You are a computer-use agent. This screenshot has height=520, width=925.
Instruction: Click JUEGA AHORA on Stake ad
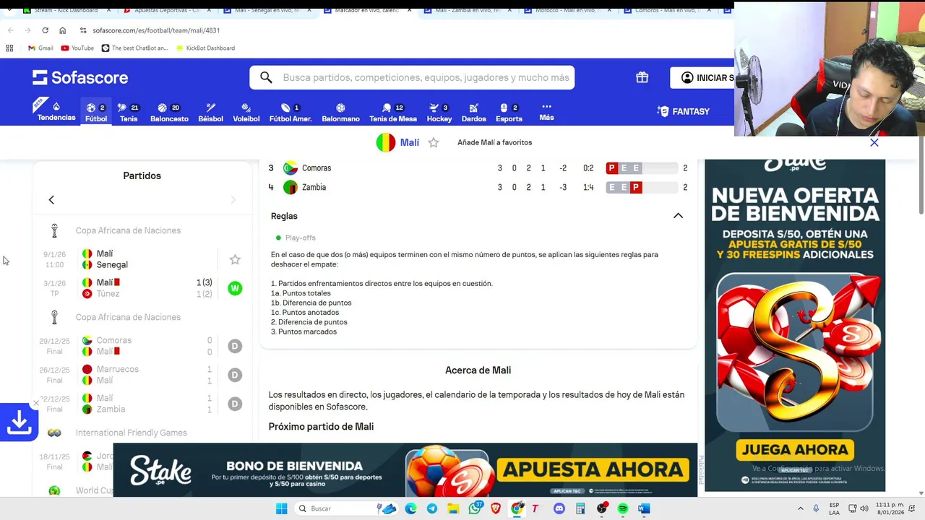click(x=795, y=449)
